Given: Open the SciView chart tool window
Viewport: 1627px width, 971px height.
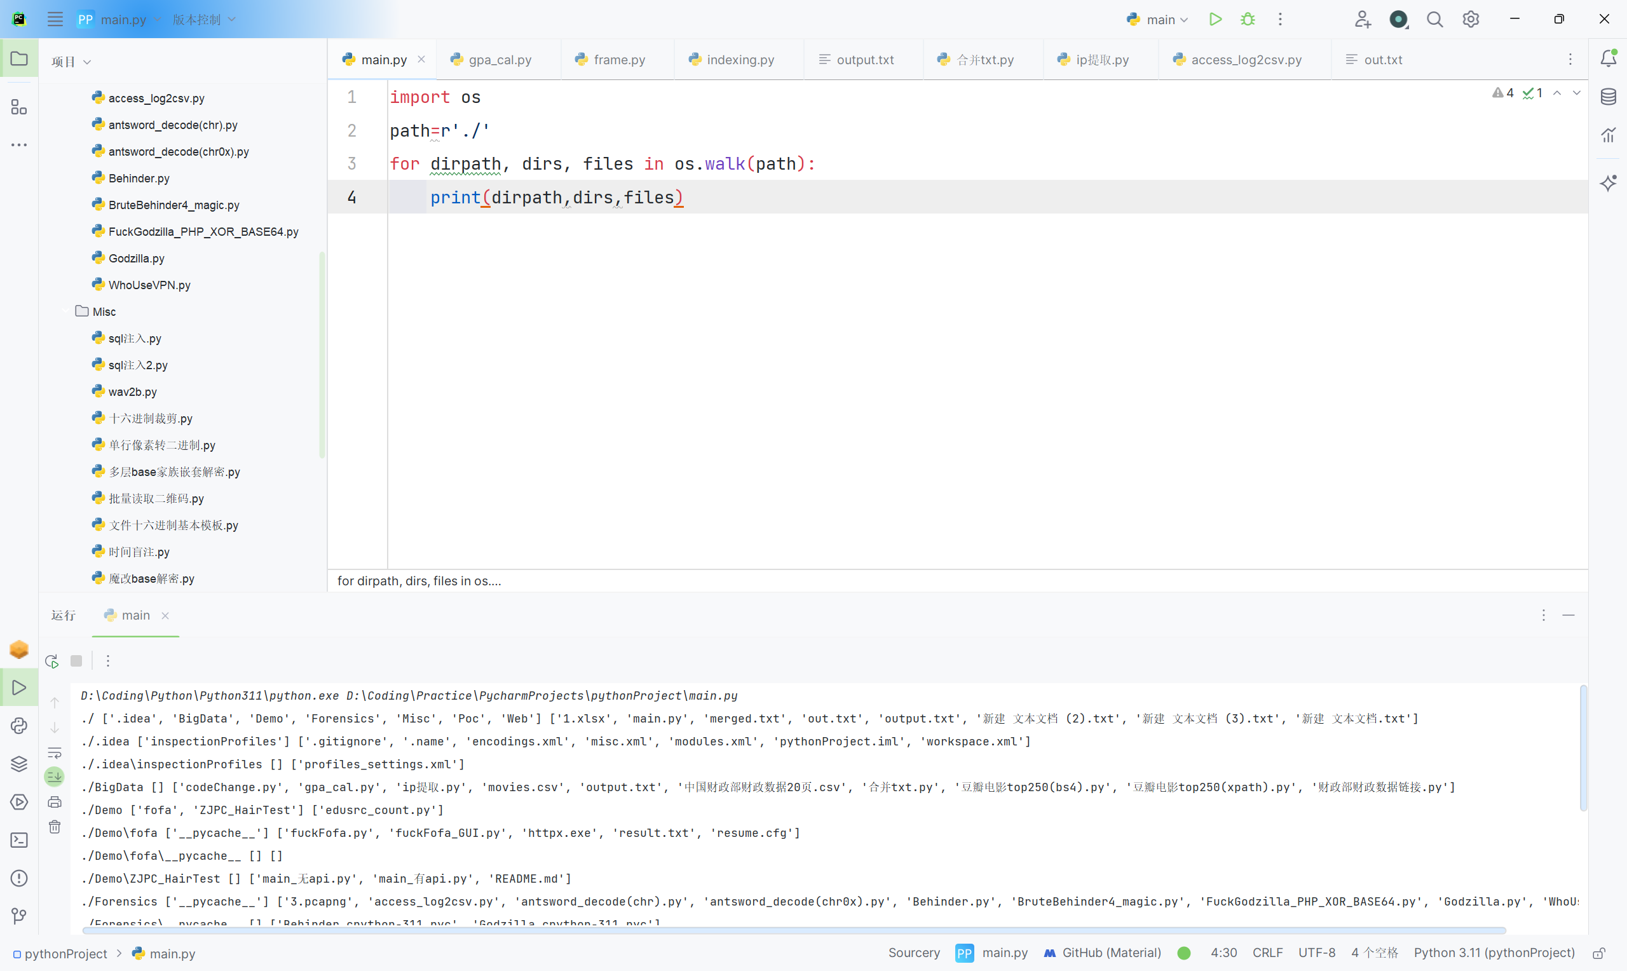Looking at the screenshot, I should [1608, 135].
